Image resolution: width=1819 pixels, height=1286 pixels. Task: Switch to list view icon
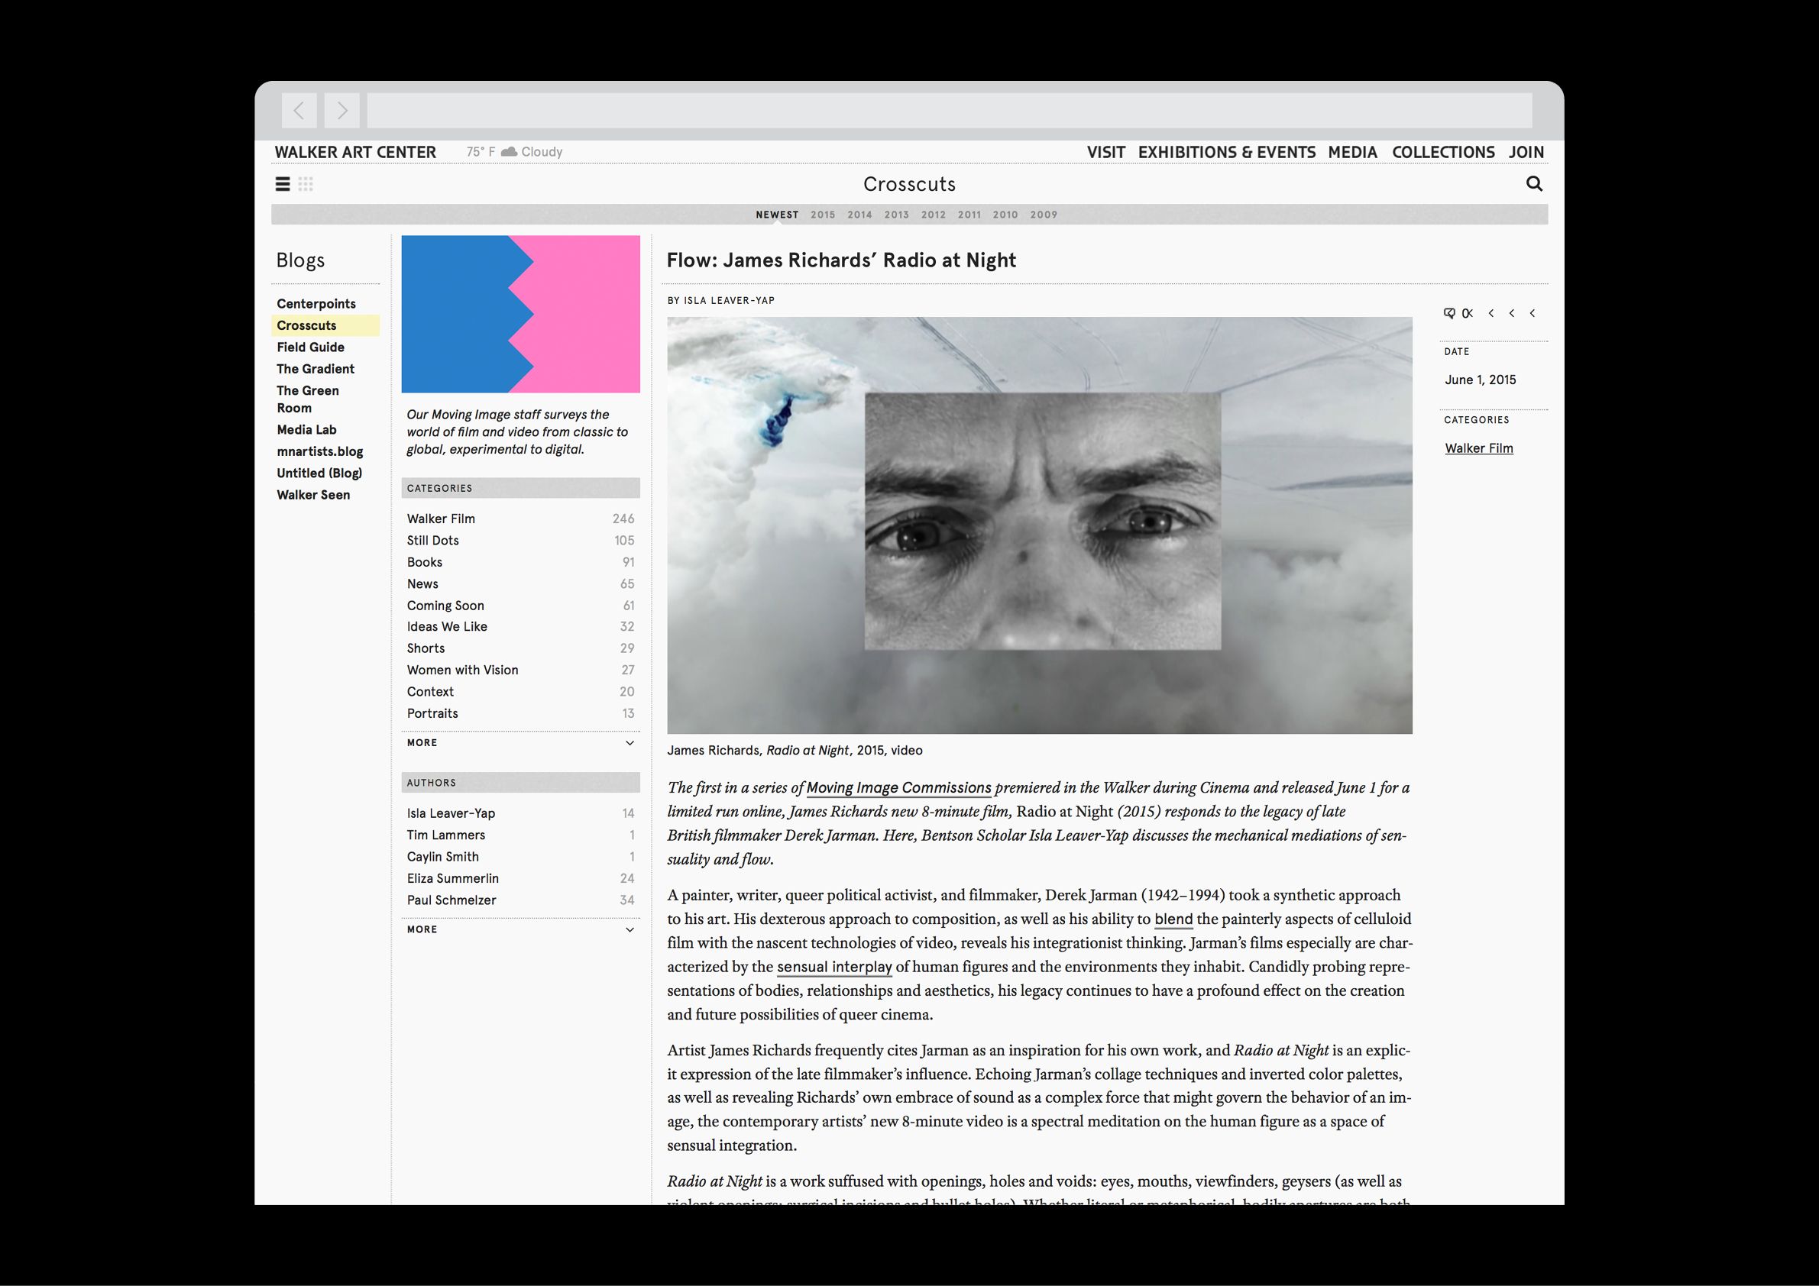(x=282, y=185)
